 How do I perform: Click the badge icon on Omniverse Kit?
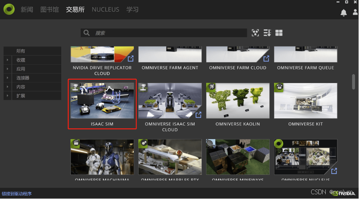coord(279,87)
